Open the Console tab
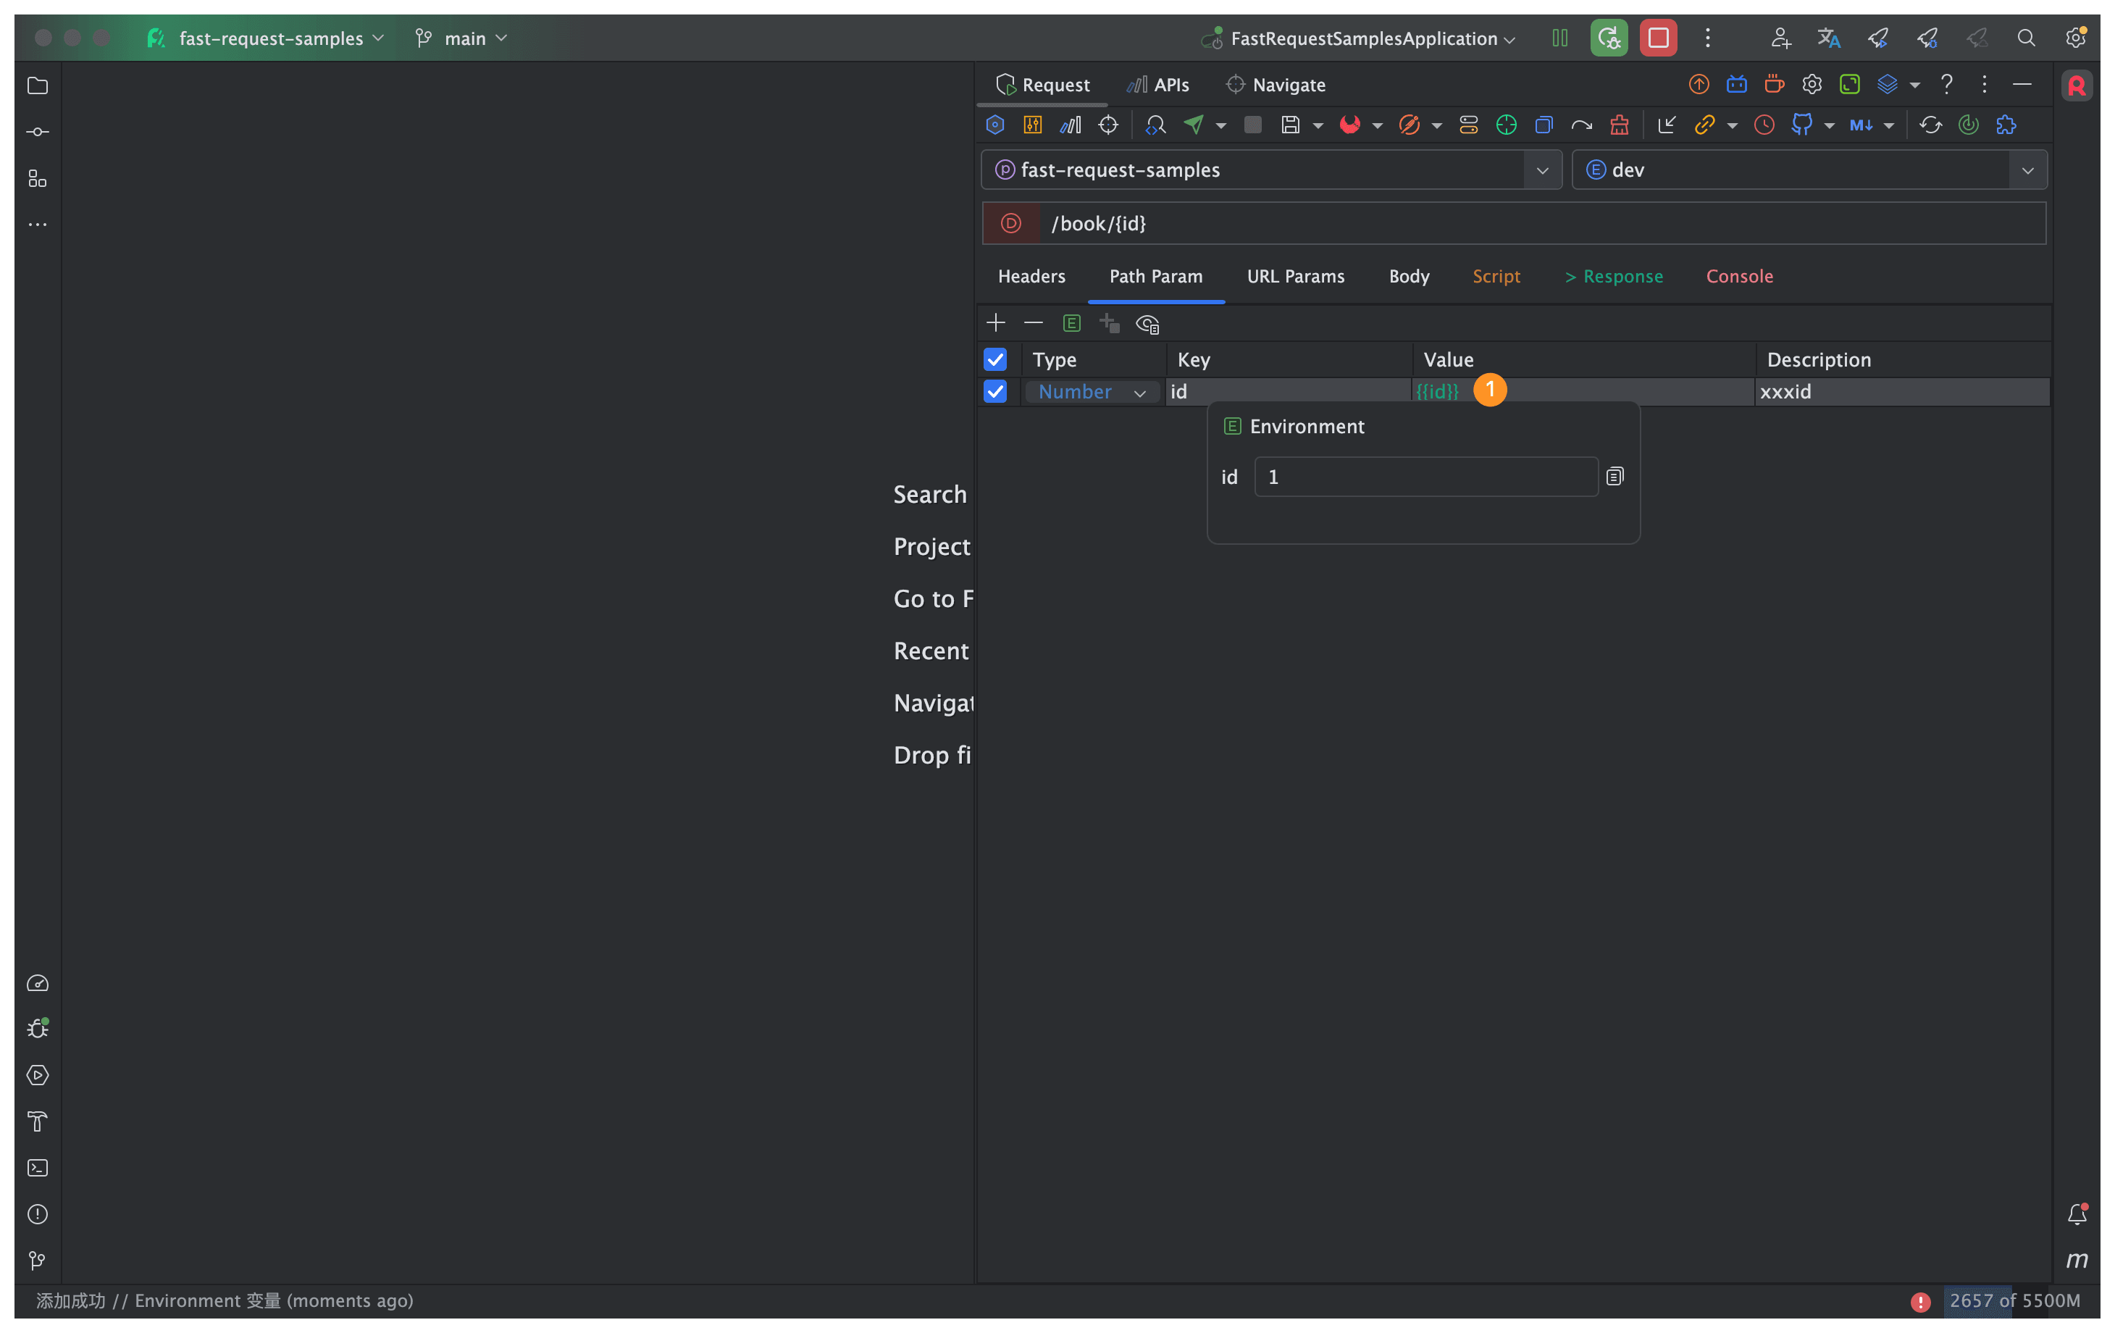Screen dimensions: 2115x1333 click(1739, 276)
